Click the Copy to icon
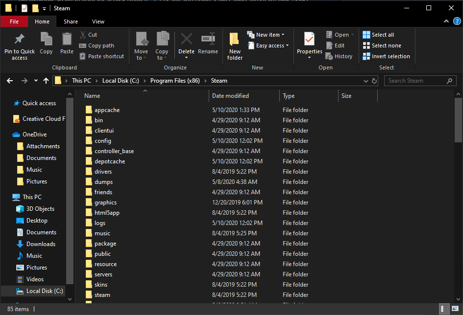 click(x=162, y=39)
